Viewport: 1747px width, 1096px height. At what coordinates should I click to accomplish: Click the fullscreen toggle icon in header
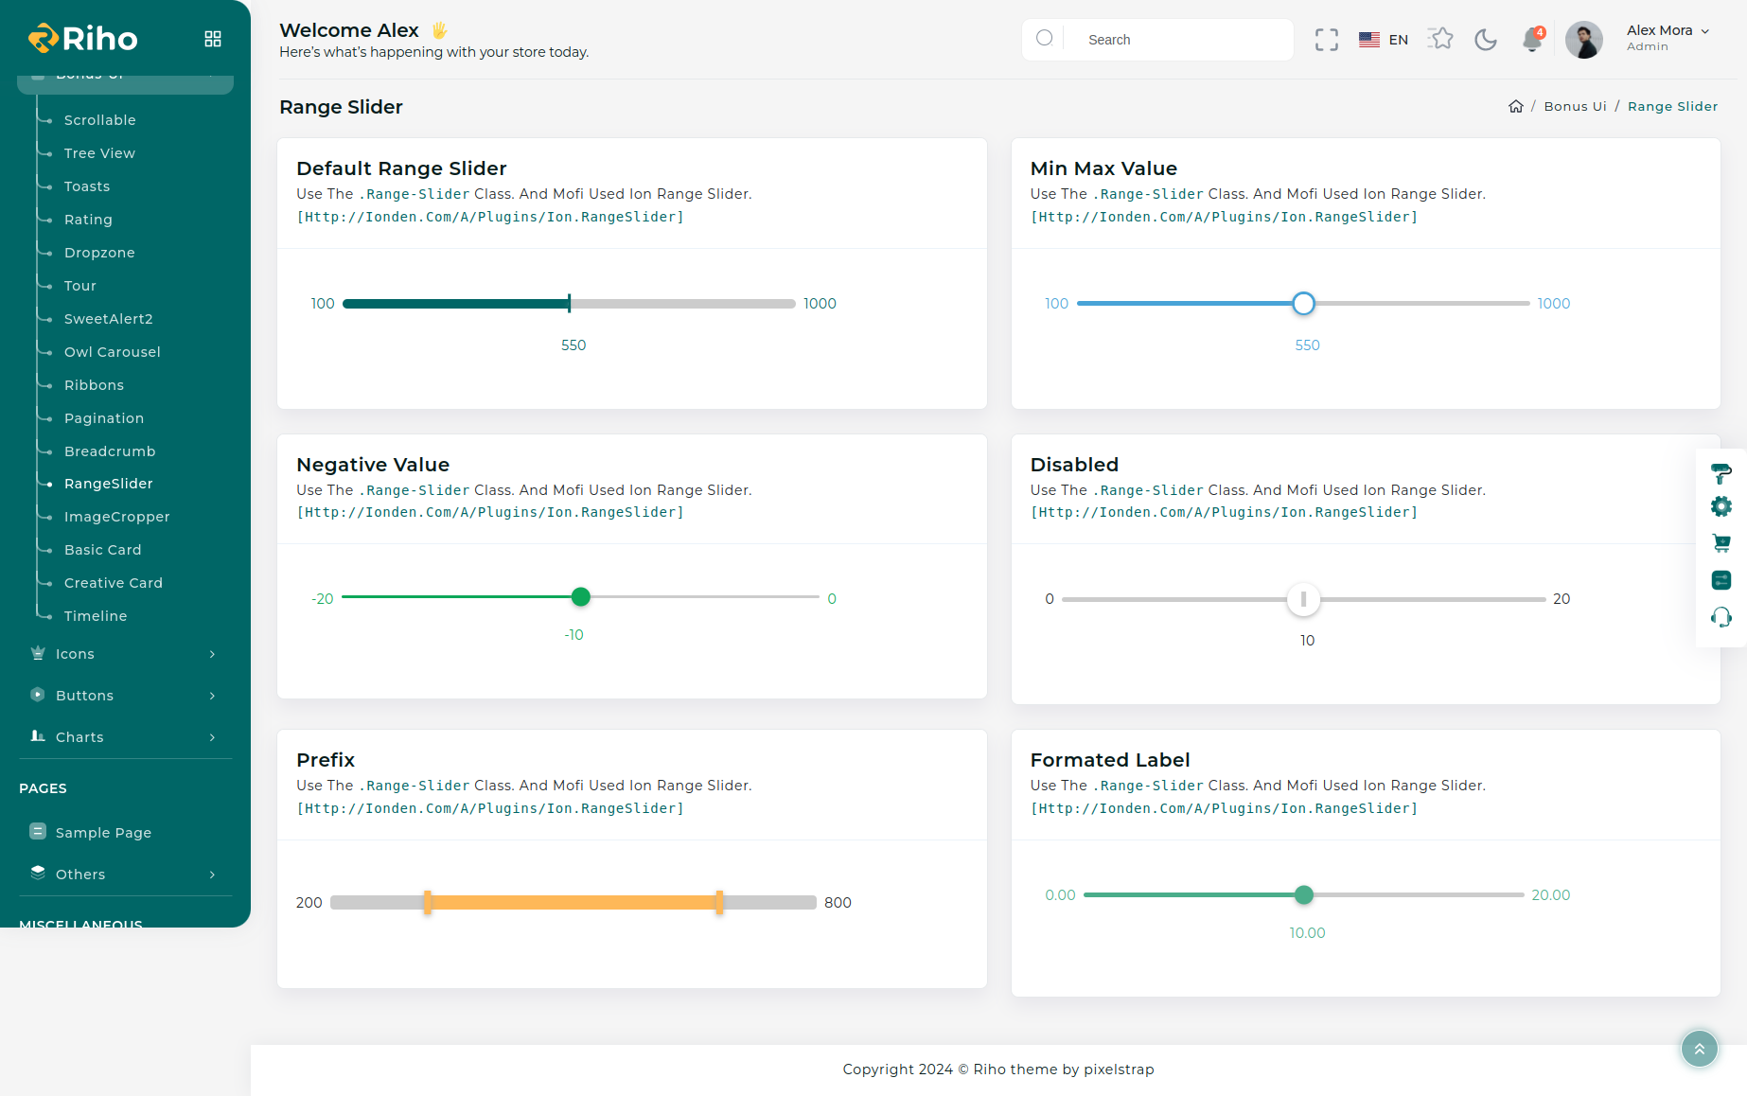coord(1326,40)
